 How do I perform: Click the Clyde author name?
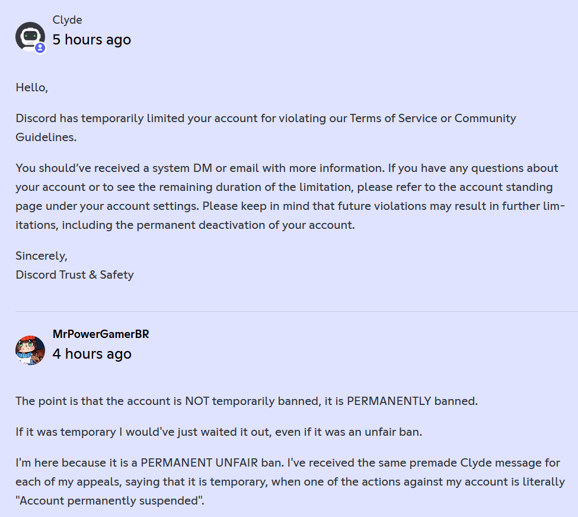[x=67, y=20]
